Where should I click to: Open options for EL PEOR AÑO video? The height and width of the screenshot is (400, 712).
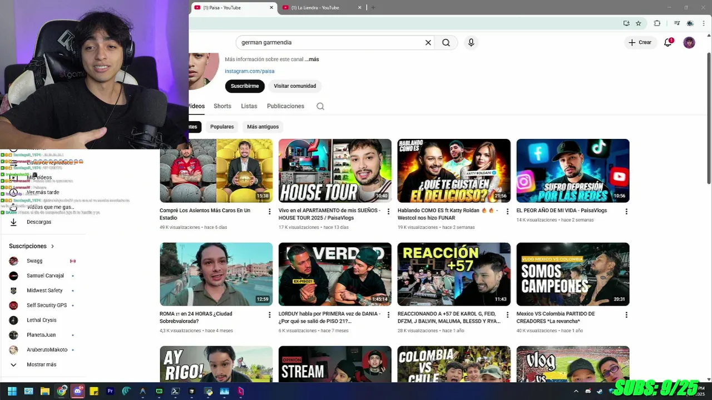(626, 212)
